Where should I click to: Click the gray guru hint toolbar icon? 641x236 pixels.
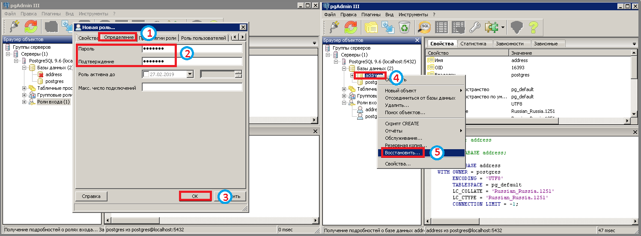tap(517, 28)
